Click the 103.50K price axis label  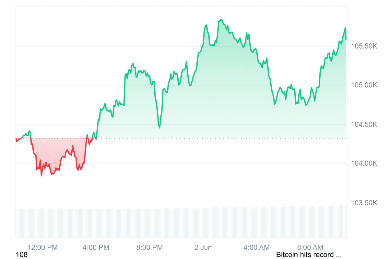364,203
